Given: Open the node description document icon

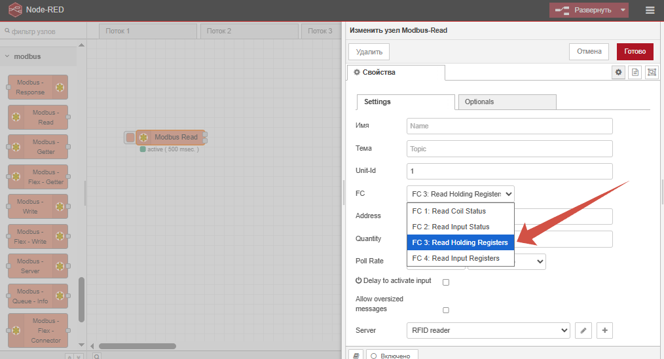Looking at the screenshot, I should click(x=635, y=73).
